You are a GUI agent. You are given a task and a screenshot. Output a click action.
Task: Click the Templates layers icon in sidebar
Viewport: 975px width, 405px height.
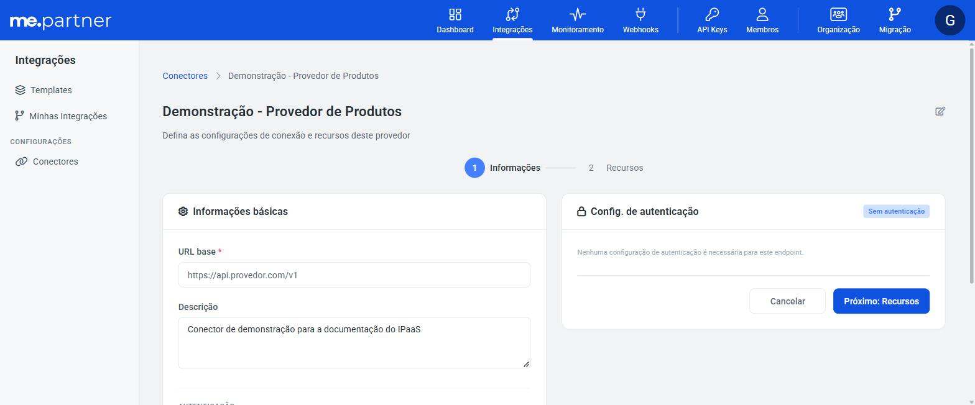(21, 90)
